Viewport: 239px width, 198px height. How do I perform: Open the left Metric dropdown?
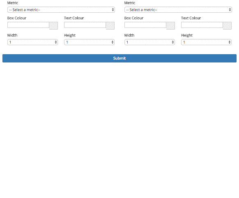point(61,10)
